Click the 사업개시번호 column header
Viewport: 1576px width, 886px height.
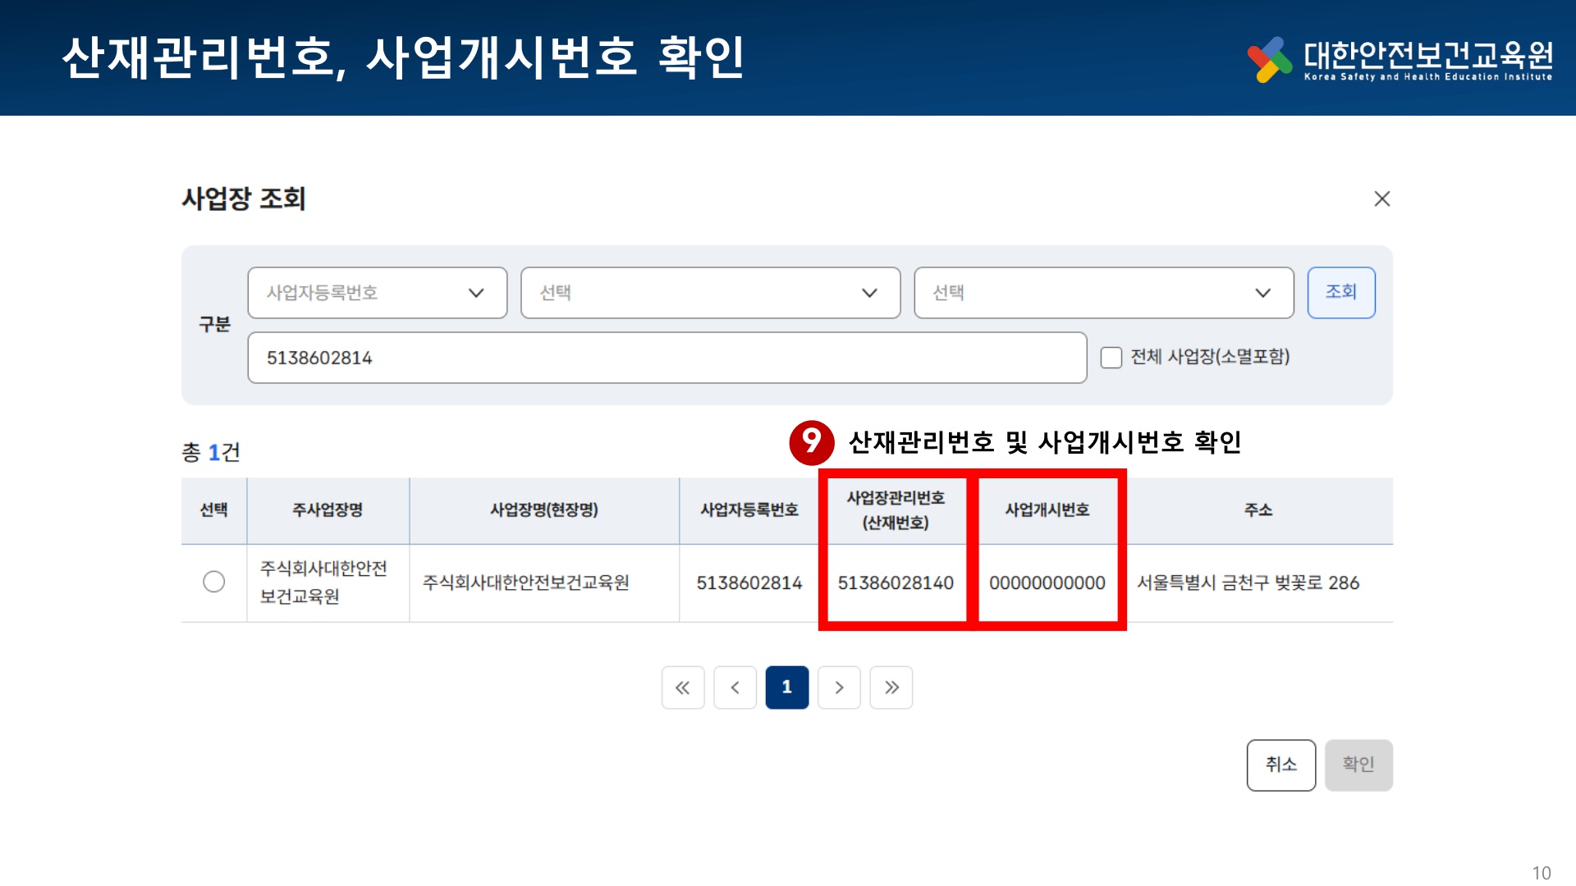point(1047,509)
